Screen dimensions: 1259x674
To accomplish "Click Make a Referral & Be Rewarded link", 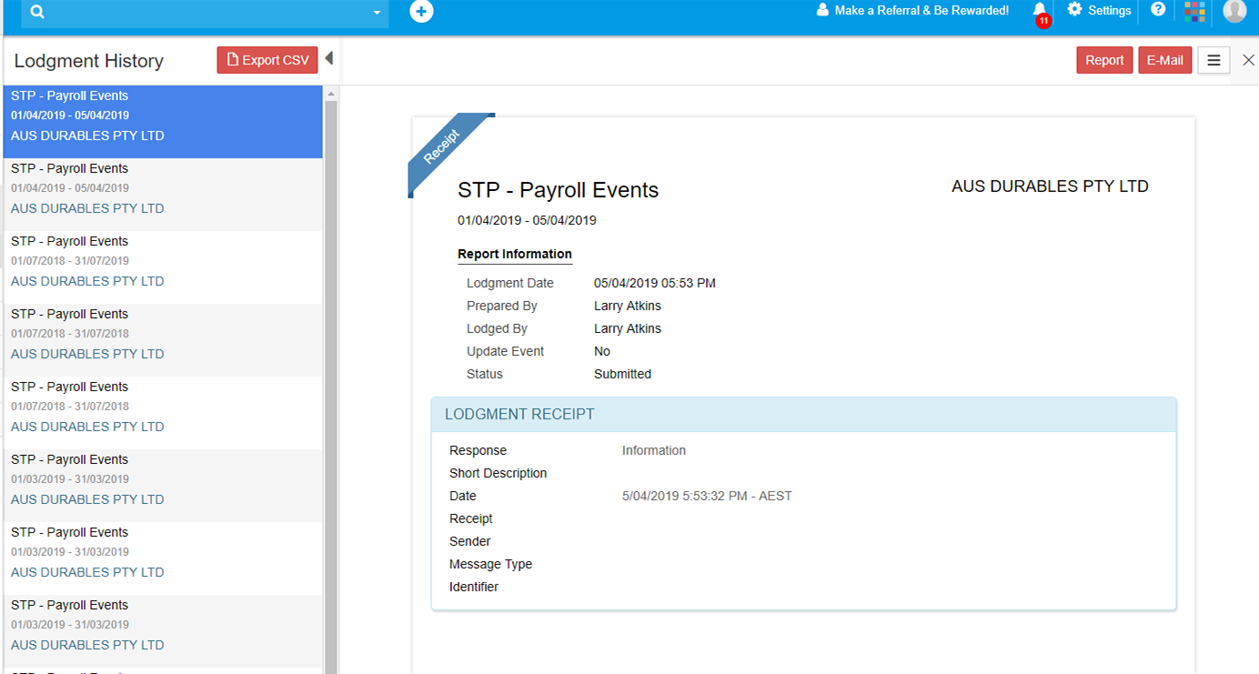I will click(x=912, y=11).
